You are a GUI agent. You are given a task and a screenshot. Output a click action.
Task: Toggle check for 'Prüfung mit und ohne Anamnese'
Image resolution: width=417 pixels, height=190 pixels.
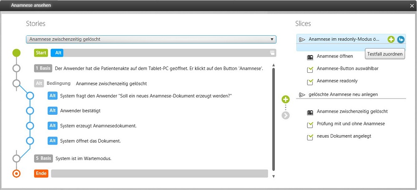tap(310, 125)
